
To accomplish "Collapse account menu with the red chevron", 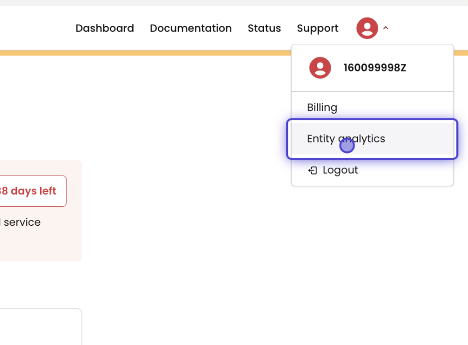I will tap(386, 28).
